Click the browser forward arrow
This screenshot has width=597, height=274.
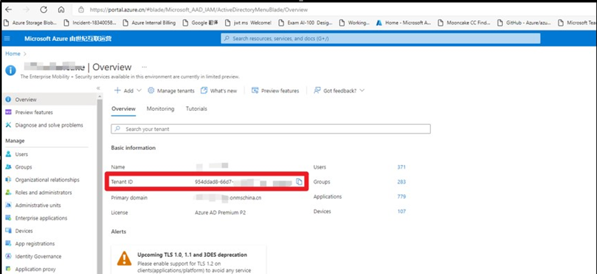[x=26, y=9]
